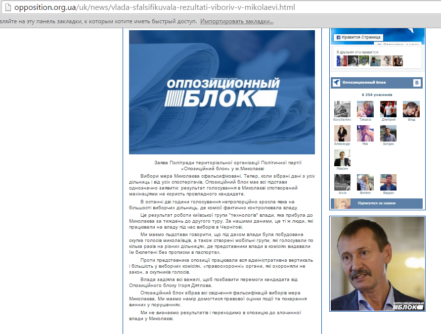Click the "Нравится Страница" button
This screenshot has height=334, width=441.
[359, 37]
